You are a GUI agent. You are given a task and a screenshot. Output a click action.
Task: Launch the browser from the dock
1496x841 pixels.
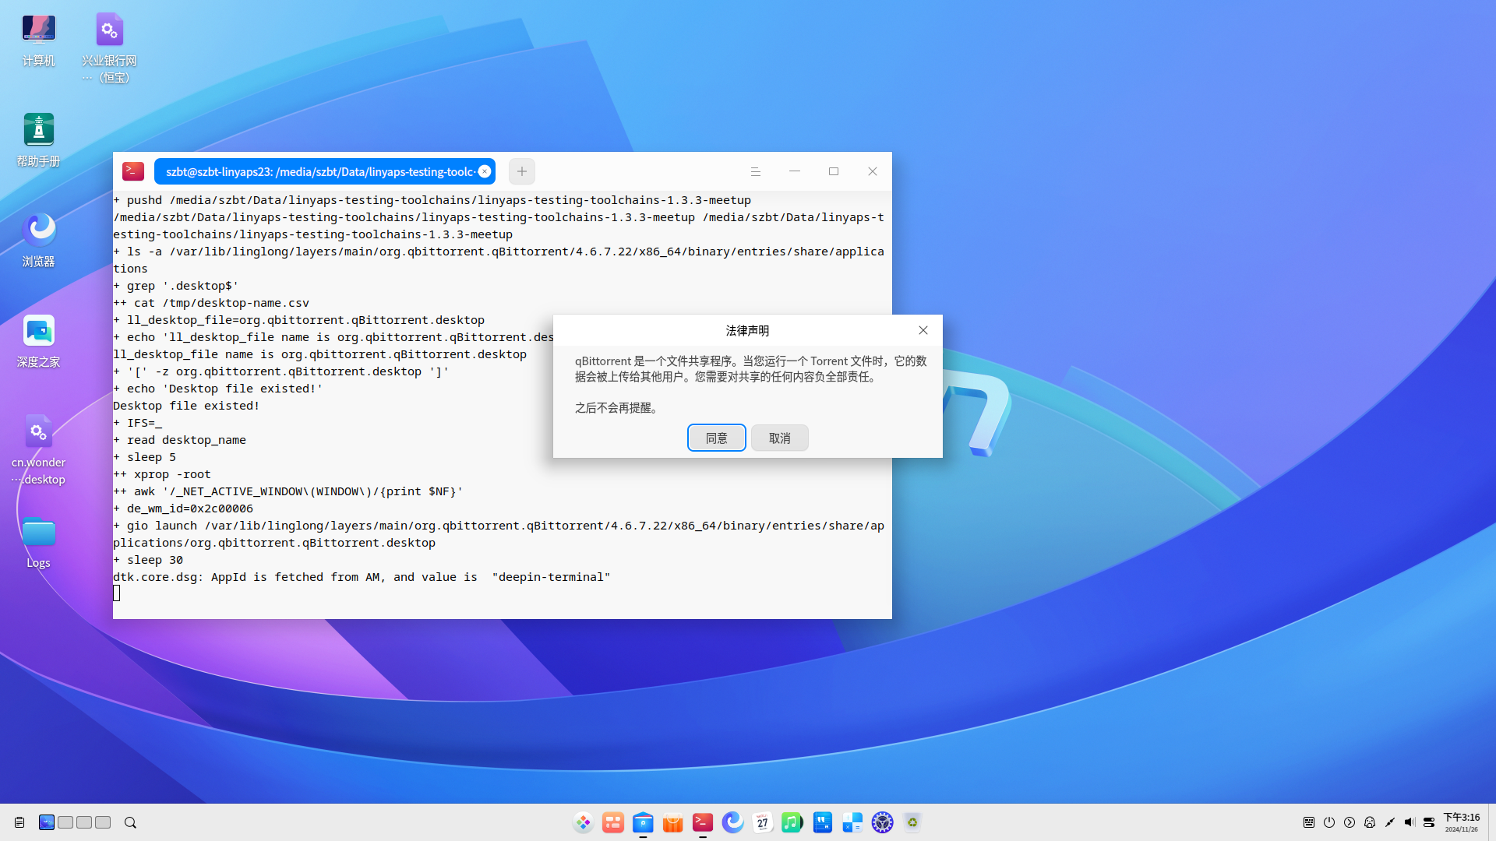click(732, 822)
